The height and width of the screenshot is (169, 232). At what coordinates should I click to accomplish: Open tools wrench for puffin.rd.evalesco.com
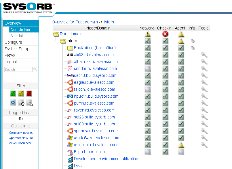click(x=204, y=103)
